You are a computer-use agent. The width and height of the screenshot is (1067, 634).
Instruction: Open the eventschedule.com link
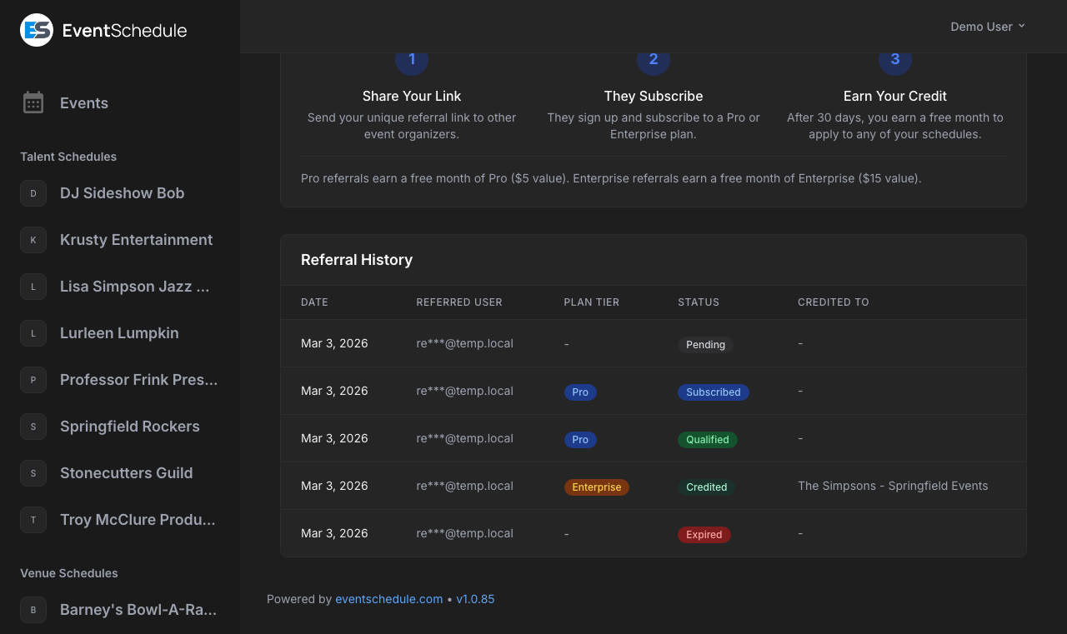tap(388, 599)
